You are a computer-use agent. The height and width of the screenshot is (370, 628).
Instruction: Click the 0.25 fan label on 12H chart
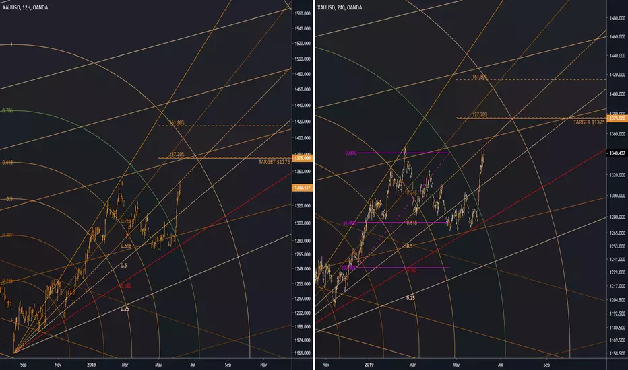click(x=125, y=309)
